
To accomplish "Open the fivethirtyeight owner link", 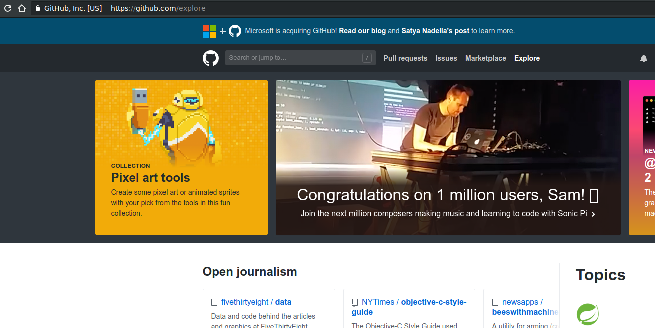I will pos(245,302).
